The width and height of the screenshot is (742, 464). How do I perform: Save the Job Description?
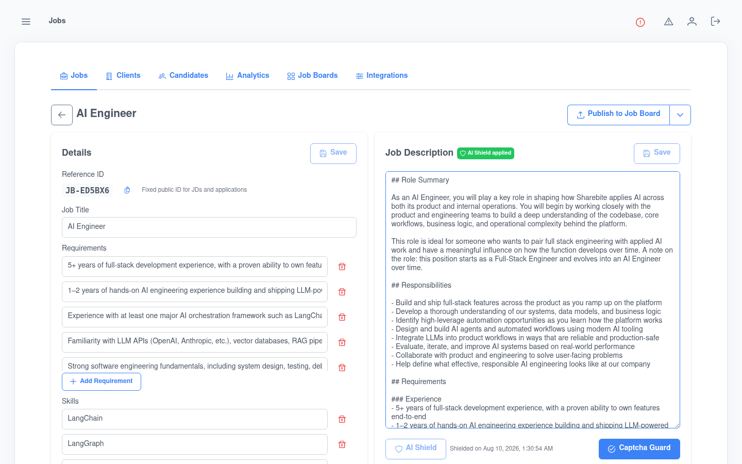pos(657,154)
